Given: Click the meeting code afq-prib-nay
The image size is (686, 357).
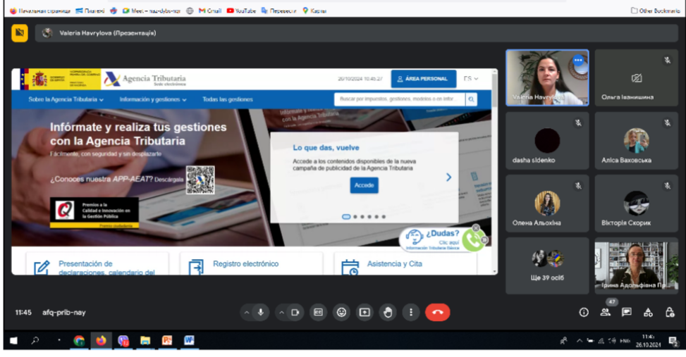Looking at the screenshot, I should 64,313.
